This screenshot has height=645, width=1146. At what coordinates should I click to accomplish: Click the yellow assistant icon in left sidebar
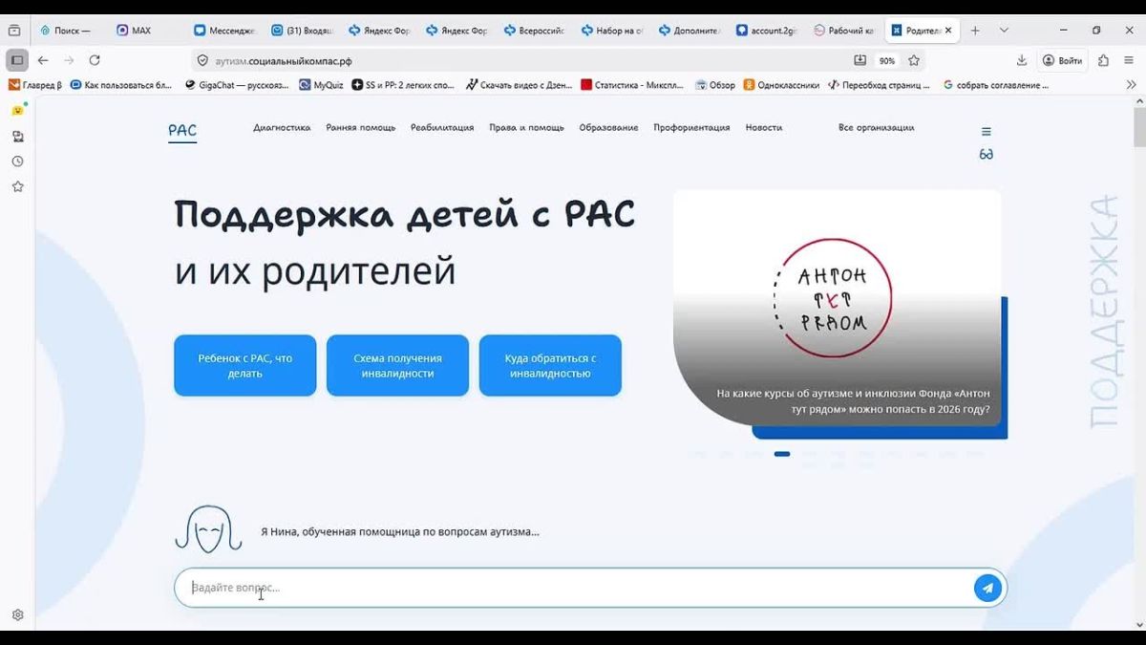coord(17,110)
